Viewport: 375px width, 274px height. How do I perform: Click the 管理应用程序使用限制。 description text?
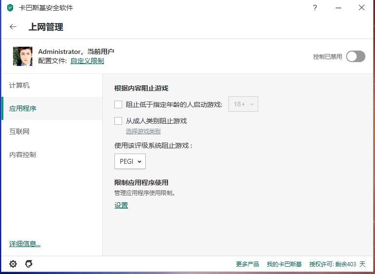pos(145,193)
